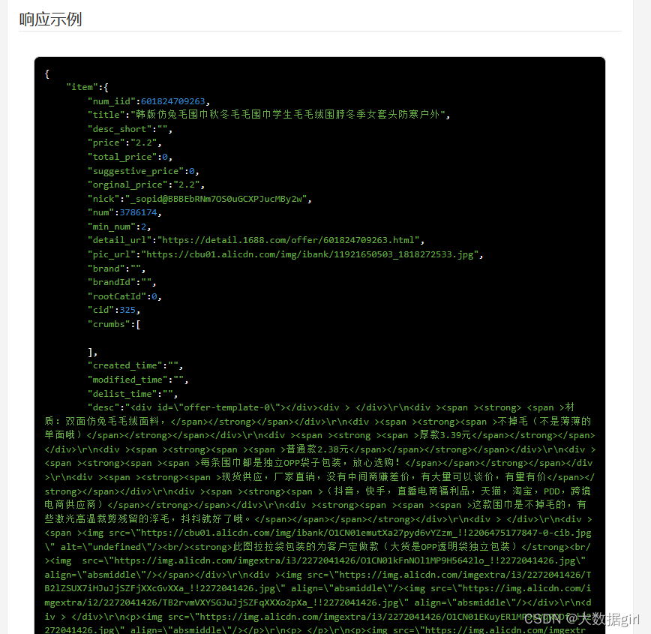Select the "desc_short" key line
The image size is (651, 634).
pos(130,129)
